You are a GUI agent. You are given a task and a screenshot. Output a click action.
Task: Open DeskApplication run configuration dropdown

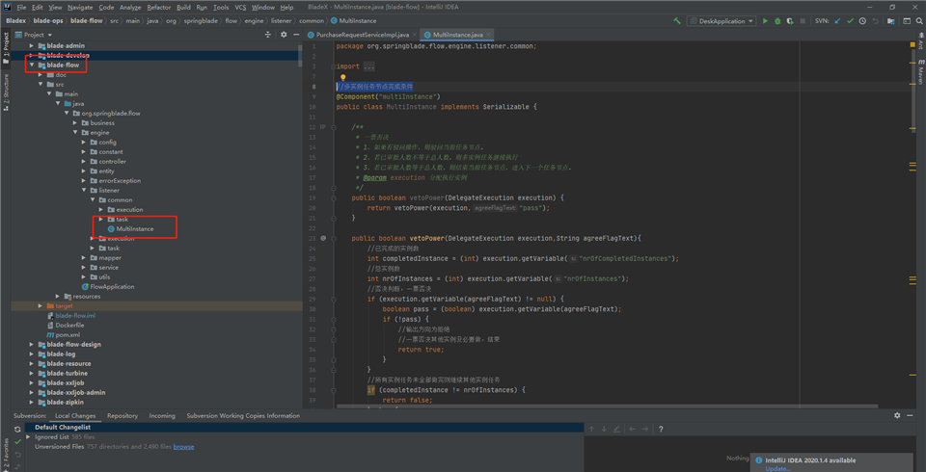tap(722, 20)
